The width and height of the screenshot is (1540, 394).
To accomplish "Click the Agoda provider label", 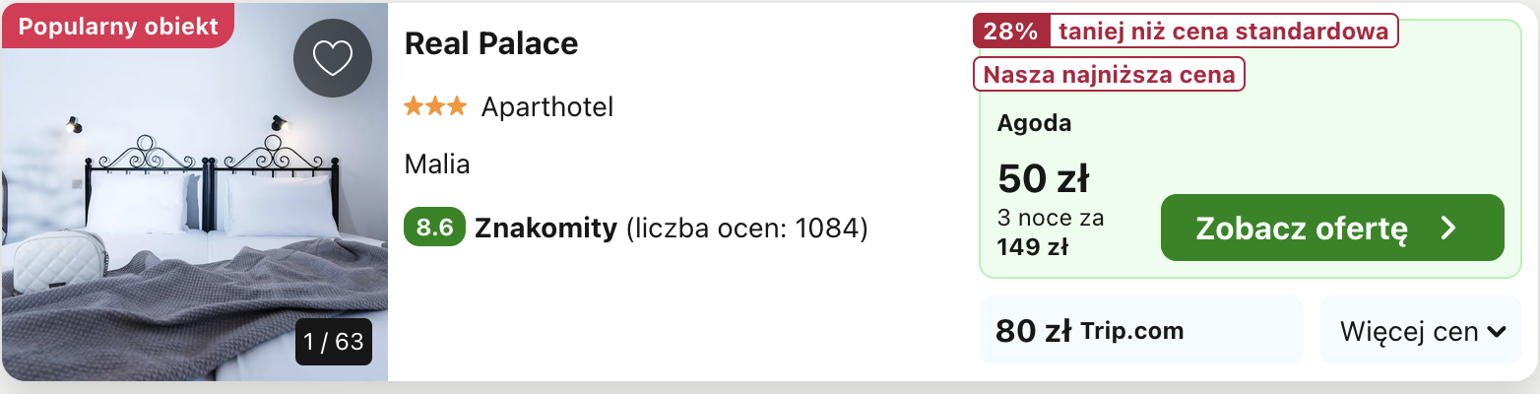I will pyautogui.click(x=1034, y=124).
